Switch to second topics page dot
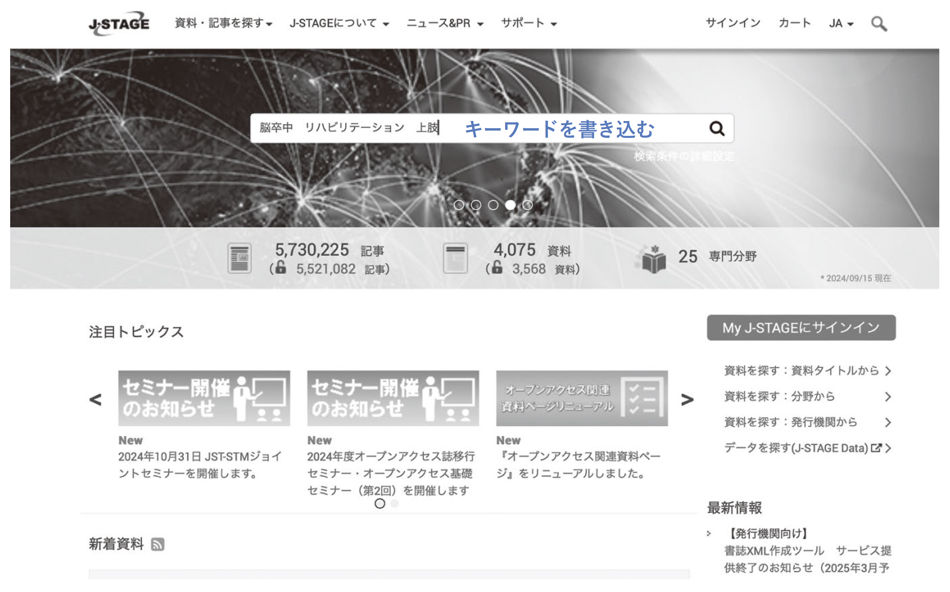Screen dimensions: 950x592 pos(395,504)
